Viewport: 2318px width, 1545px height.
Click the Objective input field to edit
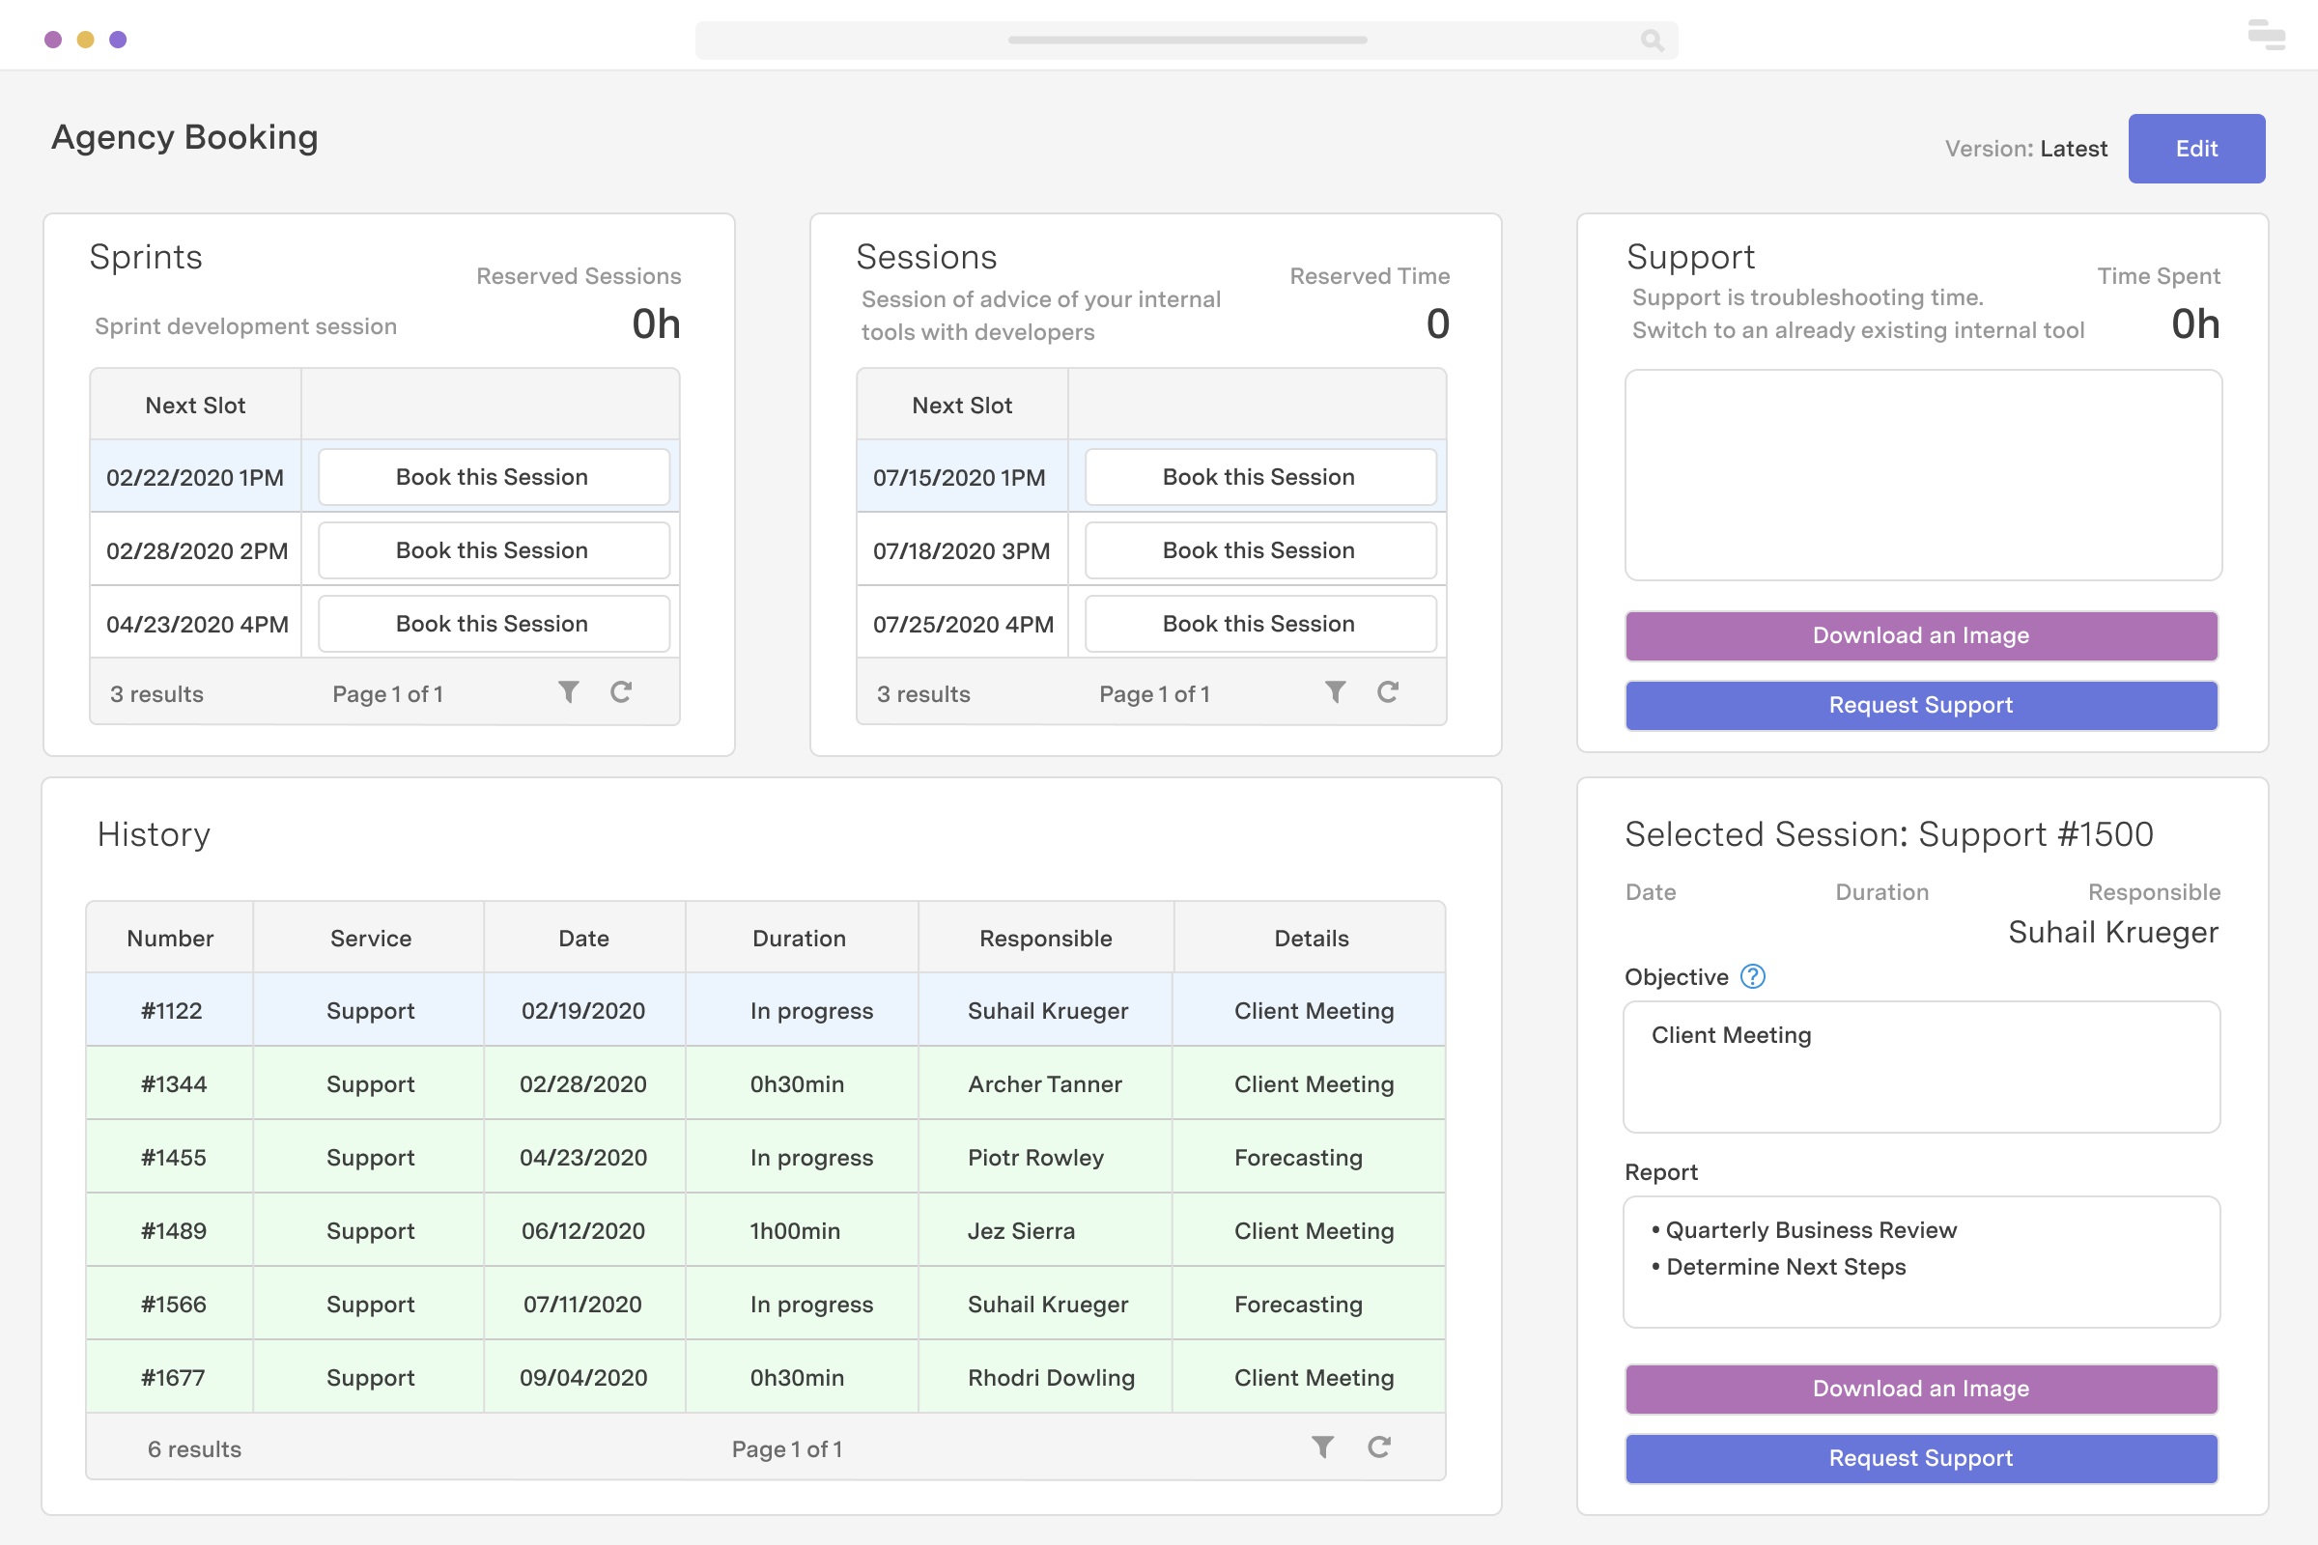[1921, 1067]
